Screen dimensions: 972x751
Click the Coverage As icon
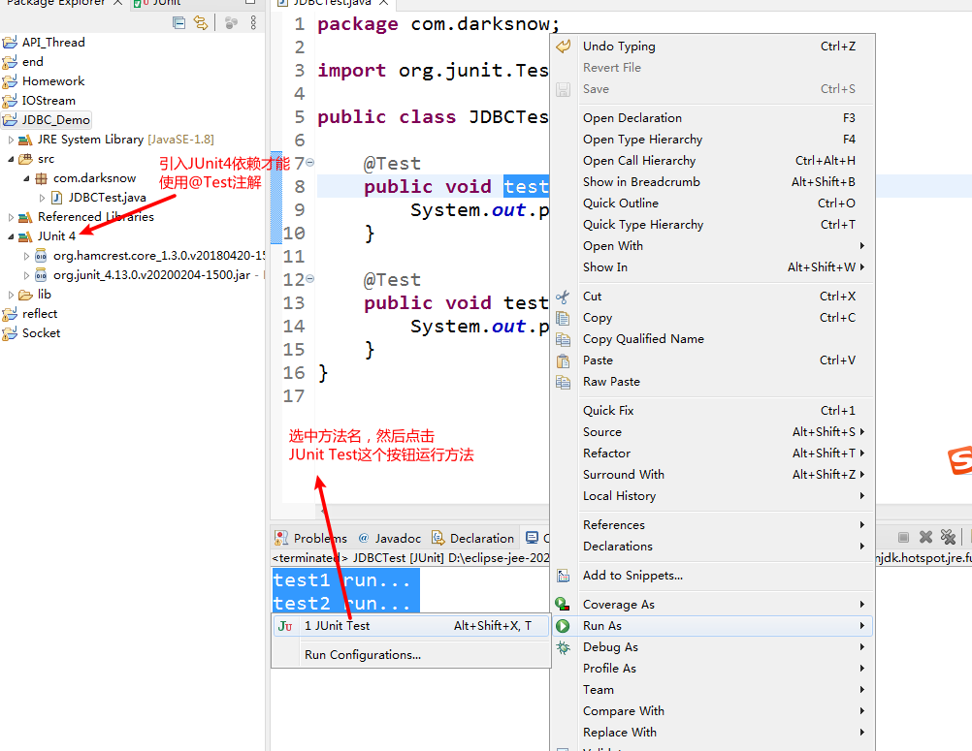[563, 605]
